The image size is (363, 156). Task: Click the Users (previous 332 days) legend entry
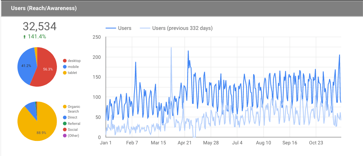176,28
